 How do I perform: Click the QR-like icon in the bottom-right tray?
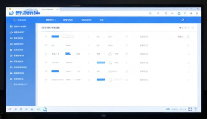tap(190, 109)
